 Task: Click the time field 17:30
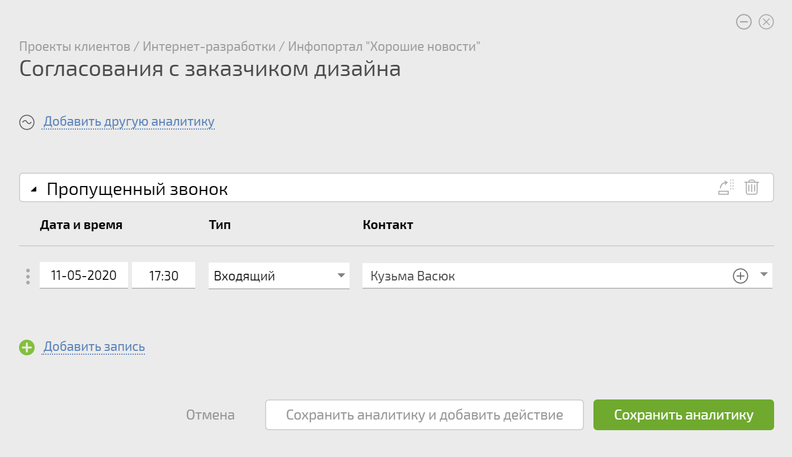point(163,275)
